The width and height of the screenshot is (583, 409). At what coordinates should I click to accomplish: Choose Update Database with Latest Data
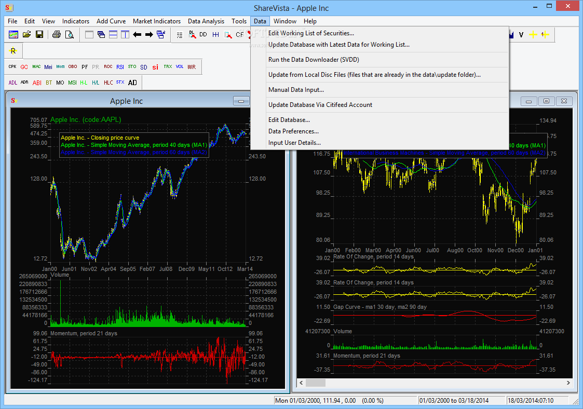click(379, 45)
